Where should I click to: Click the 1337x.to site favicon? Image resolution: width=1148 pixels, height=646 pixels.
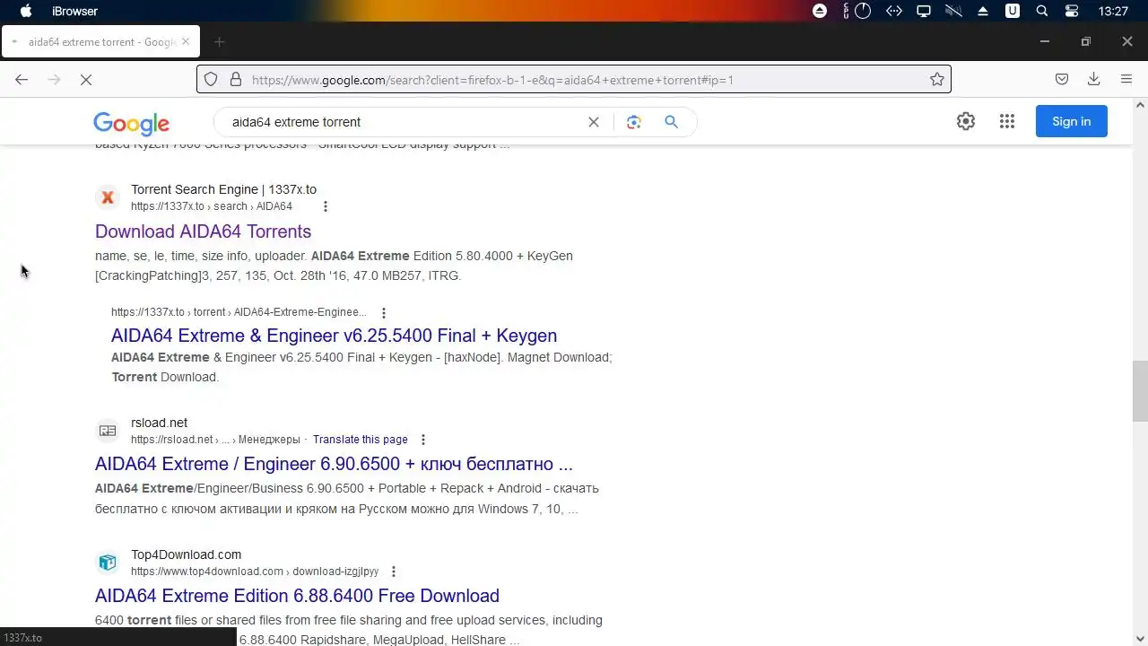108,197
